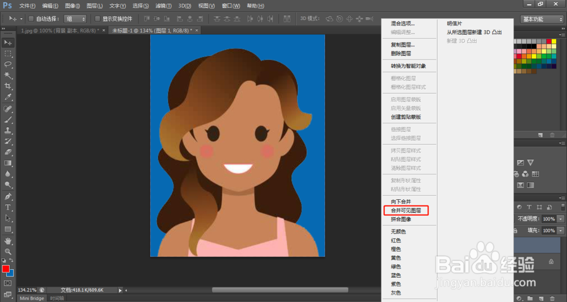The image size is (567, 302).
Task: Enable the 自动选择 checkbox
Action: pos(31,19)
